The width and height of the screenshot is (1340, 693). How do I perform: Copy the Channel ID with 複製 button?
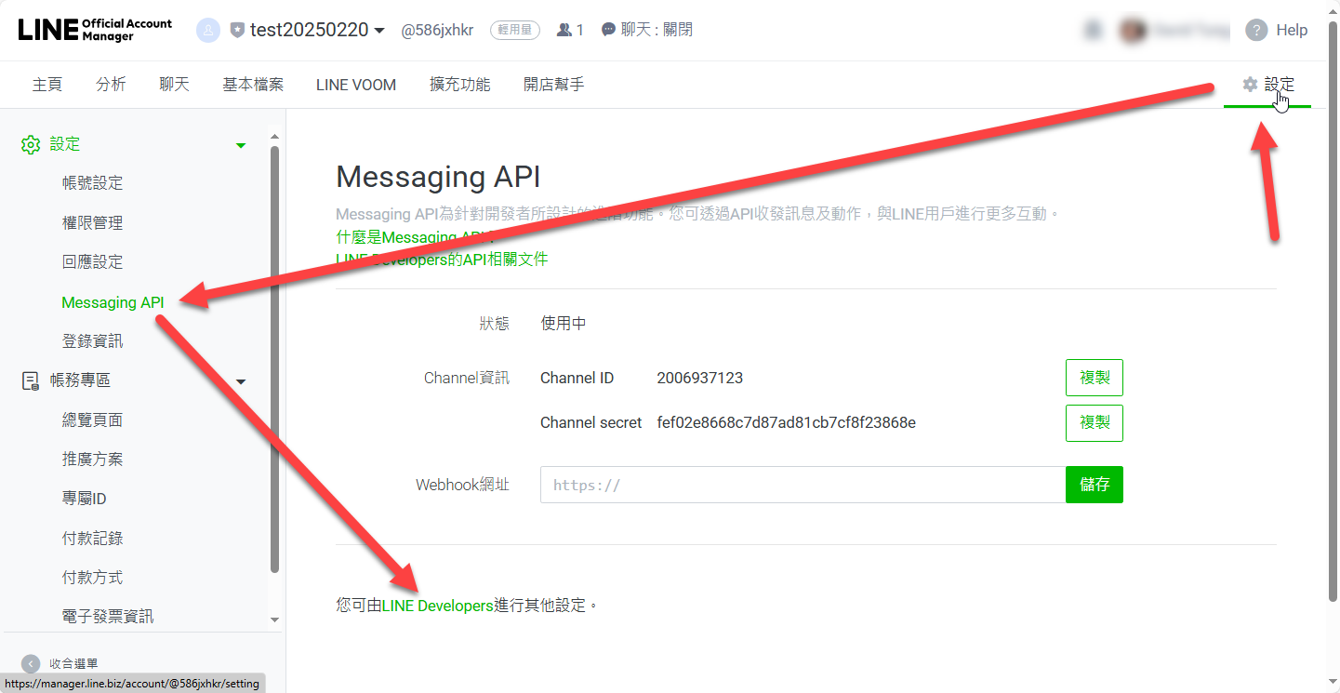[1095, 378]
